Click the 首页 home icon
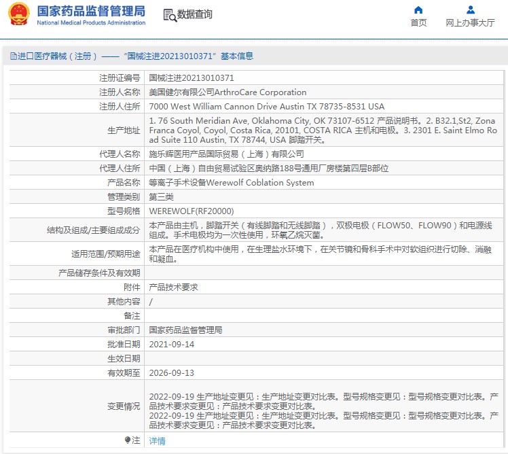 (x=418, y=10)
